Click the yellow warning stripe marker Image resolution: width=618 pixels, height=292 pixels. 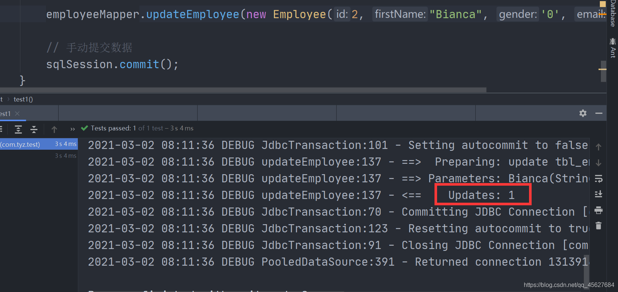(602, 69)
